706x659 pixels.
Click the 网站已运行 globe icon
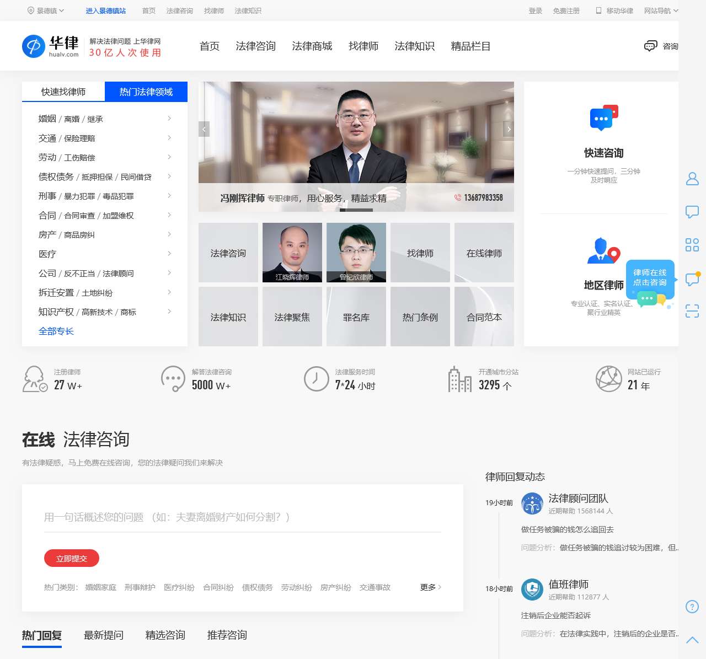click(609, 379)
